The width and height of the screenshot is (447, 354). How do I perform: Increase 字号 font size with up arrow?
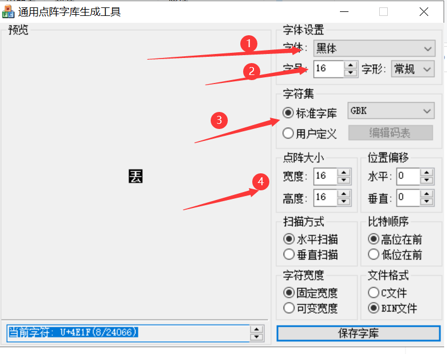351,65
